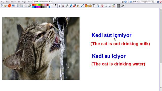Open the Yardım menu
This screenshot has height=91, width=162.
[x=30, y=2]
